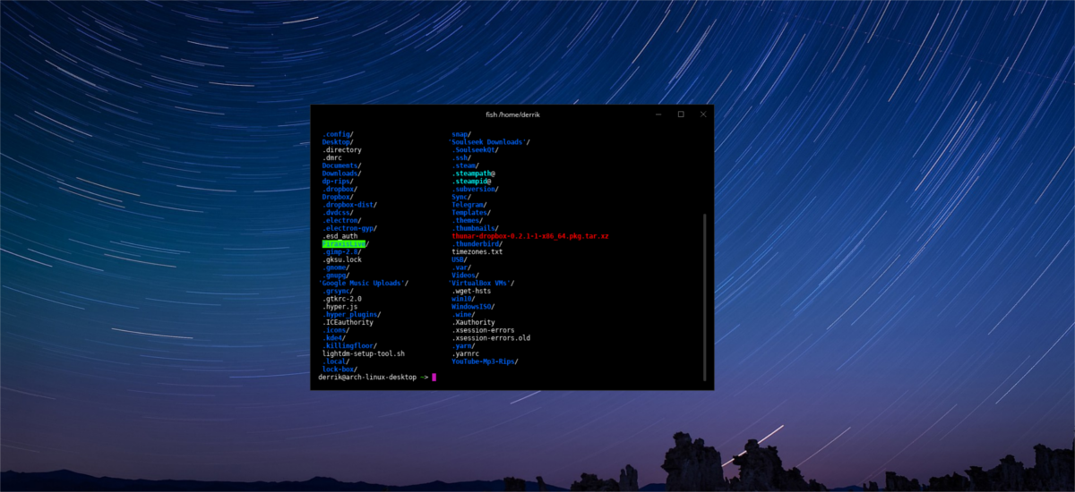Screen dimensions: 1075x492
Task: Click the '.ICEauthority' file entry
Action: point(346,322)
